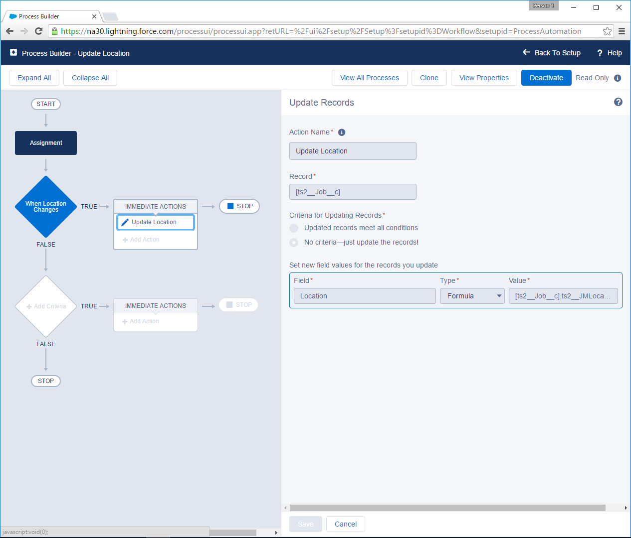Click the Update Records panel heading
This screenshot has width=631, height=538.
point(322,103)
